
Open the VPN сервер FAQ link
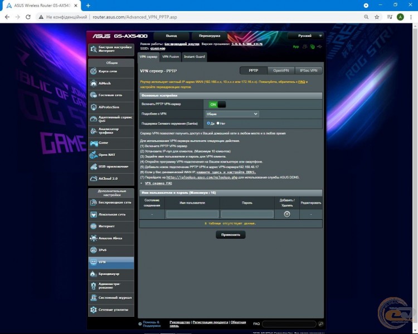[158, 183]
